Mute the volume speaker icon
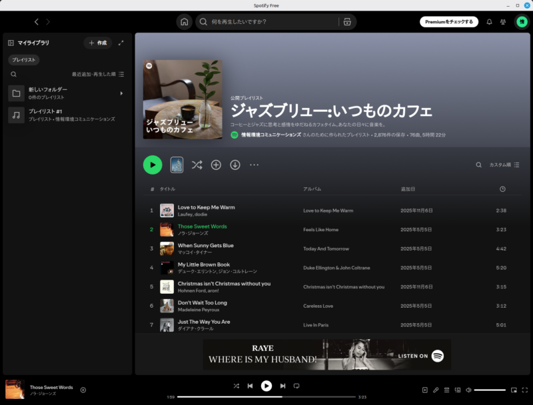 click(x=468, y=390)
